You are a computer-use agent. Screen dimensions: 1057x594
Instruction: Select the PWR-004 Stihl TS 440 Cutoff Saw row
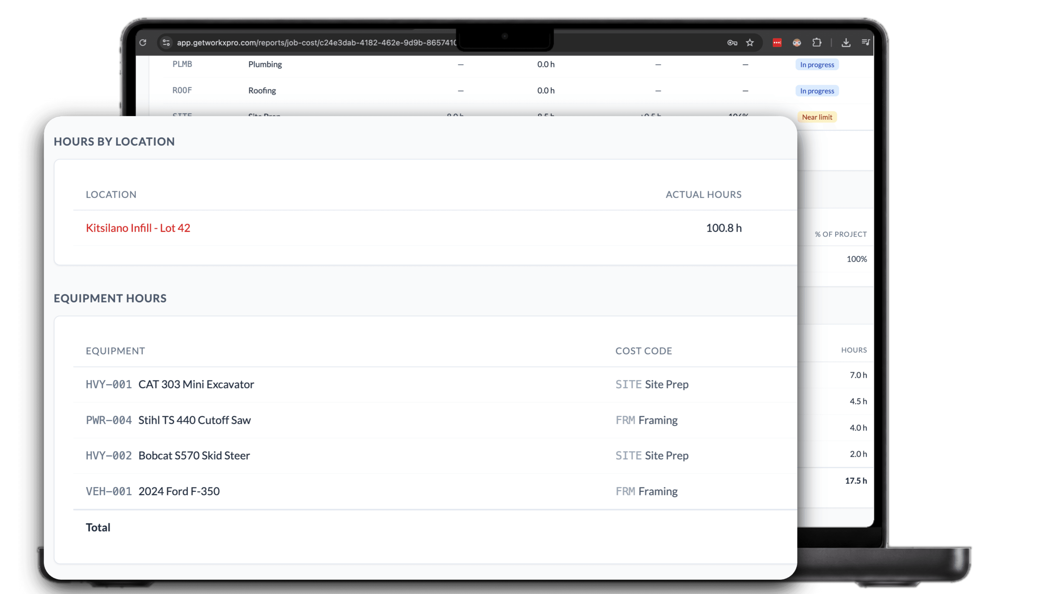tap(435, 420)
